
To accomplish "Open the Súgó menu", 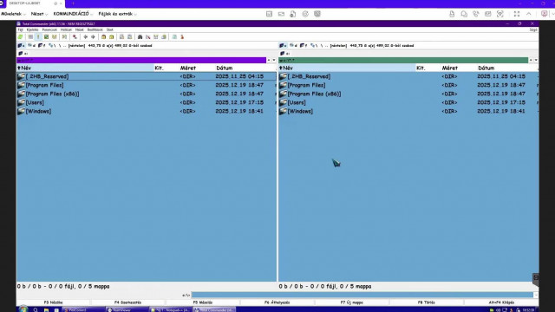I will pos(533,29).
